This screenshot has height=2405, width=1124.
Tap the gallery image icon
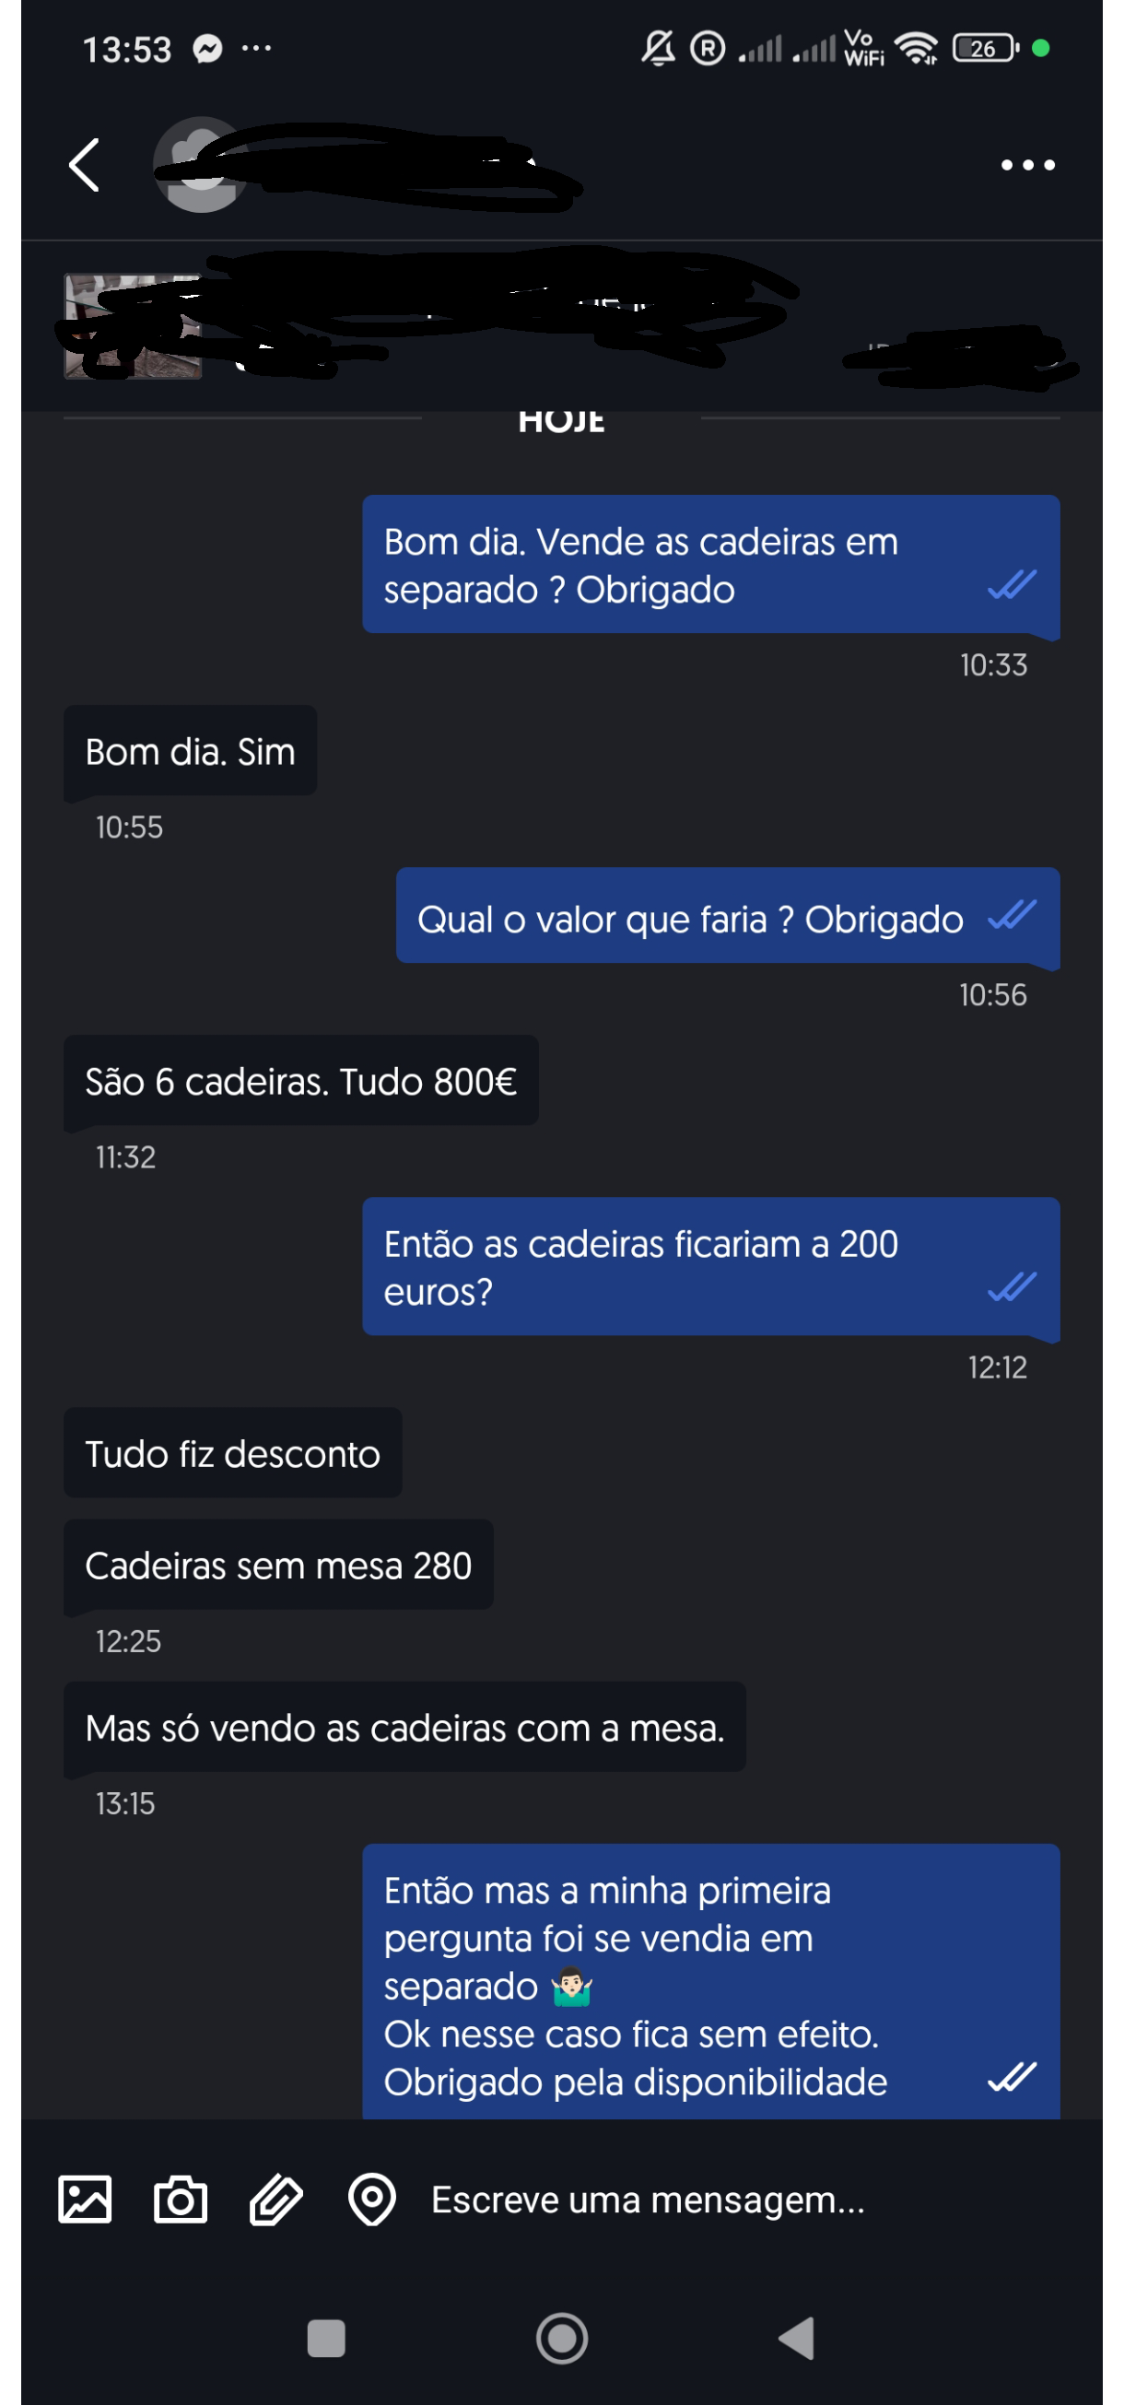pyautogui.click(x=85, y=2199)
